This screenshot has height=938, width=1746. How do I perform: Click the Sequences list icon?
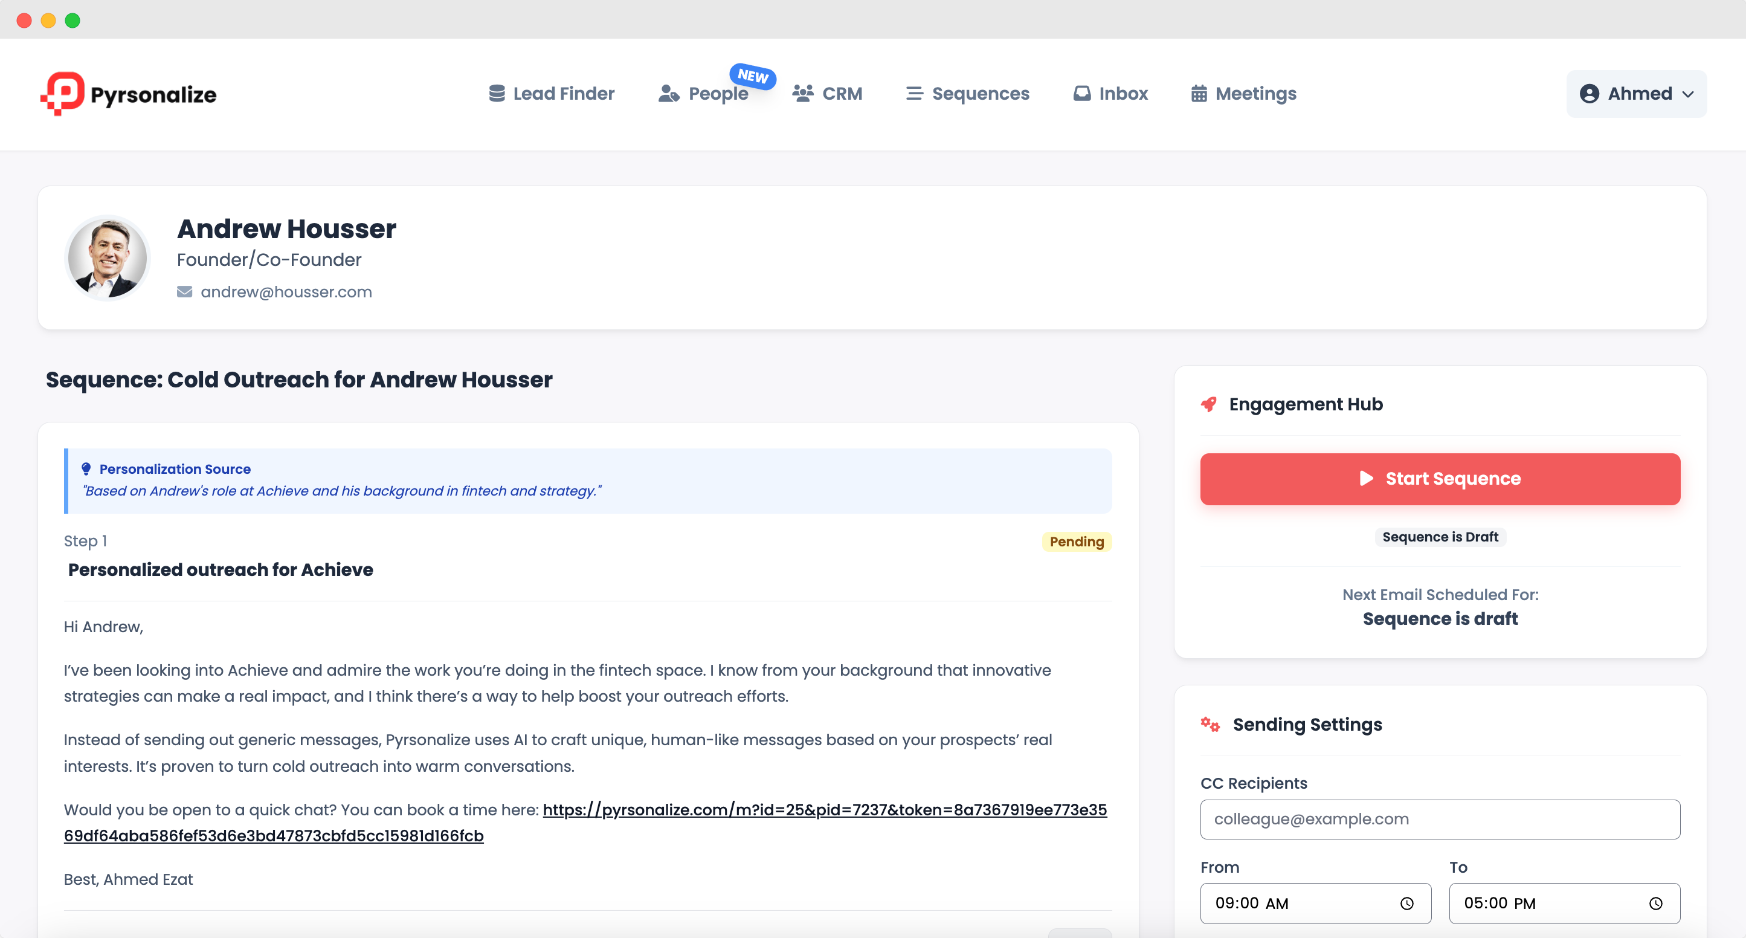tap(914, 94)
